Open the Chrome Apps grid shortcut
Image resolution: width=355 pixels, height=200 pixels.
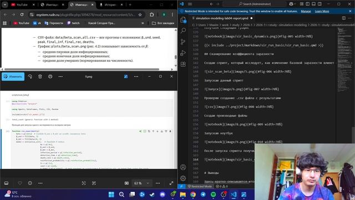click(5, 23)
